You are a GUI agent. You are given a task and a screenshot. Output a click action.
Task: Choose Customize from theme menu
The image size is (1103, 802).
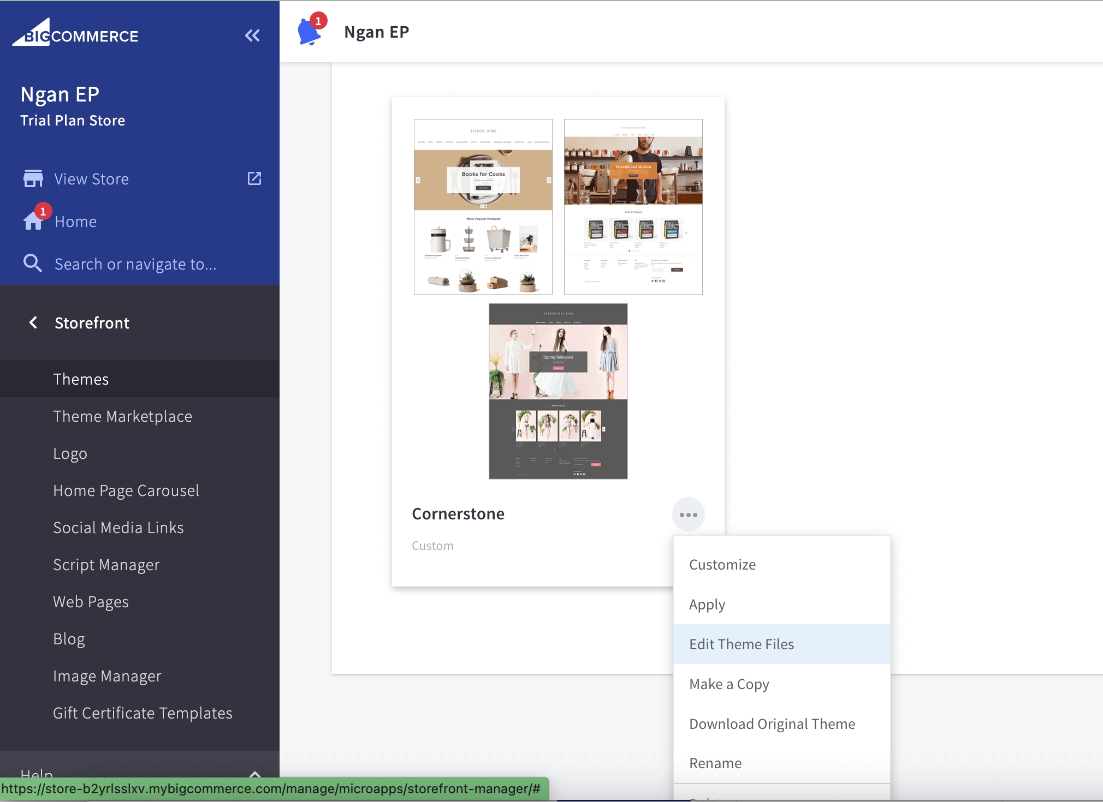(x=722, y=565)
